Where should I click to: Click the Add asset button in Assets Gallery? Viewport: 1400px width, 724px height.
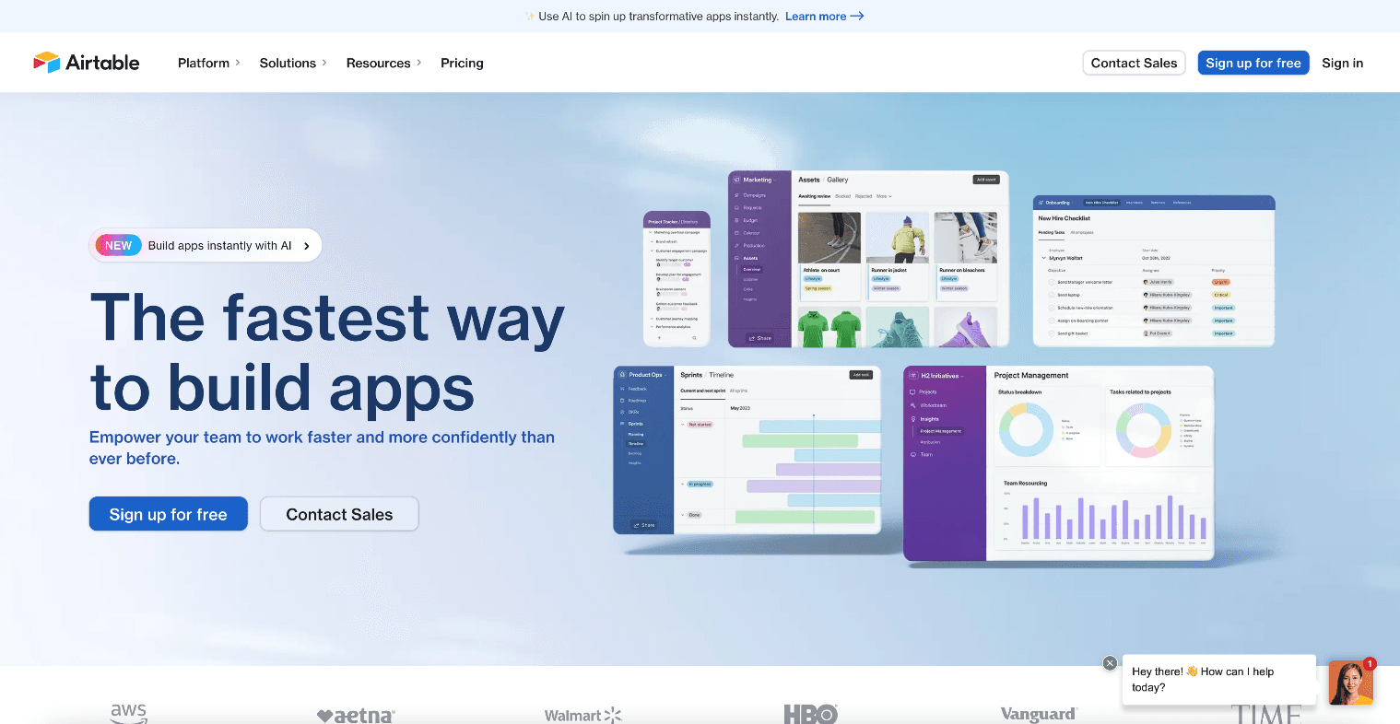pyautogui.click(x=986, y=180)
